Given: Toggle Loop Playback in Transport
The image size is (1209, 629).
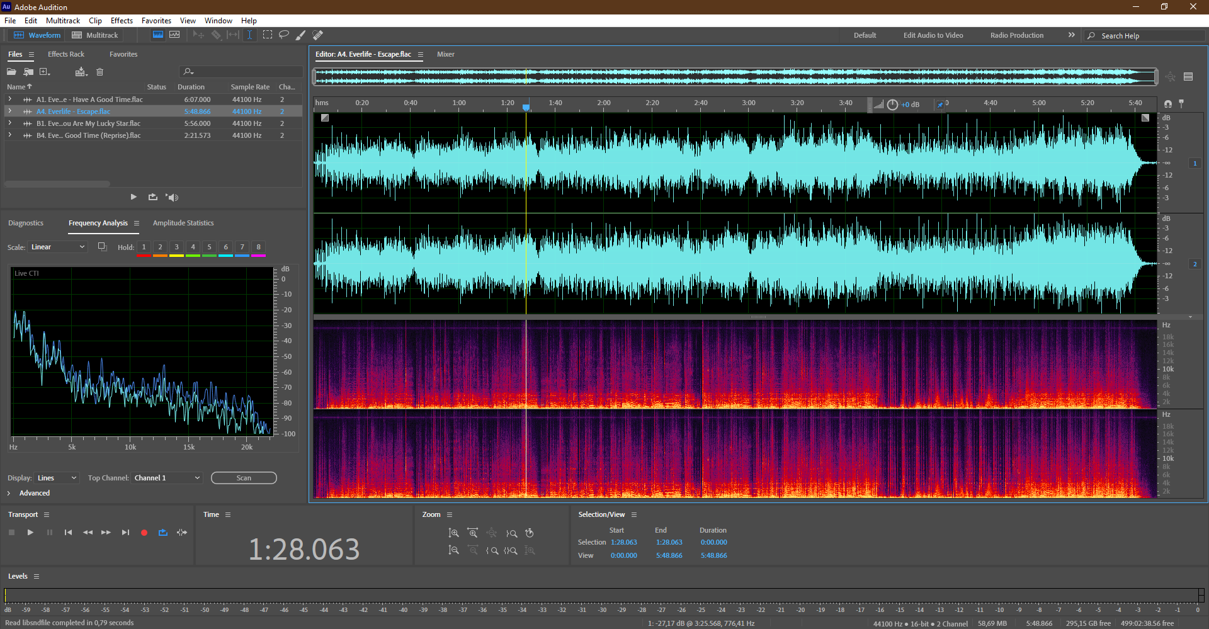Looking at the screenshot, I should (x=163, y=533).
